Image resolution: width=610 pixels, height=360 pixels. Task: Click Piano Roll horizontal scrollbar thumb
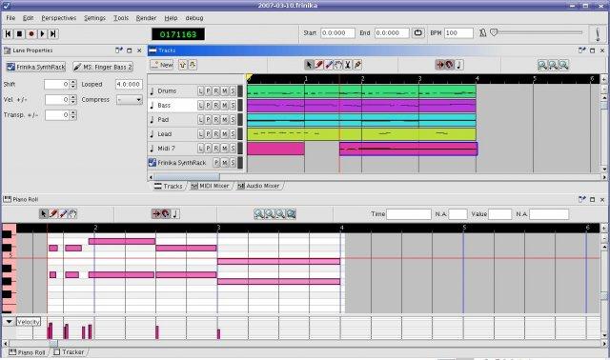[x=53, y=343]
